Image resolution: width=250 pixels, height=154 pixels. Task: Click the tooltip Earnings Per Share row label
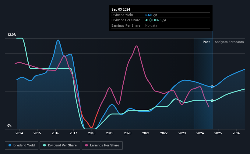point(126,25)
